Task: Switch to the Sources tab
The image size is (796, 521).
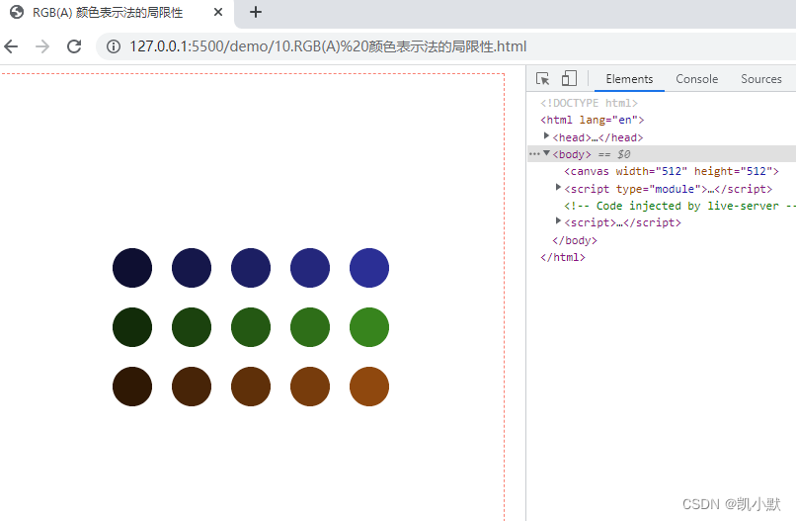Action: click(x=761, y=79)
